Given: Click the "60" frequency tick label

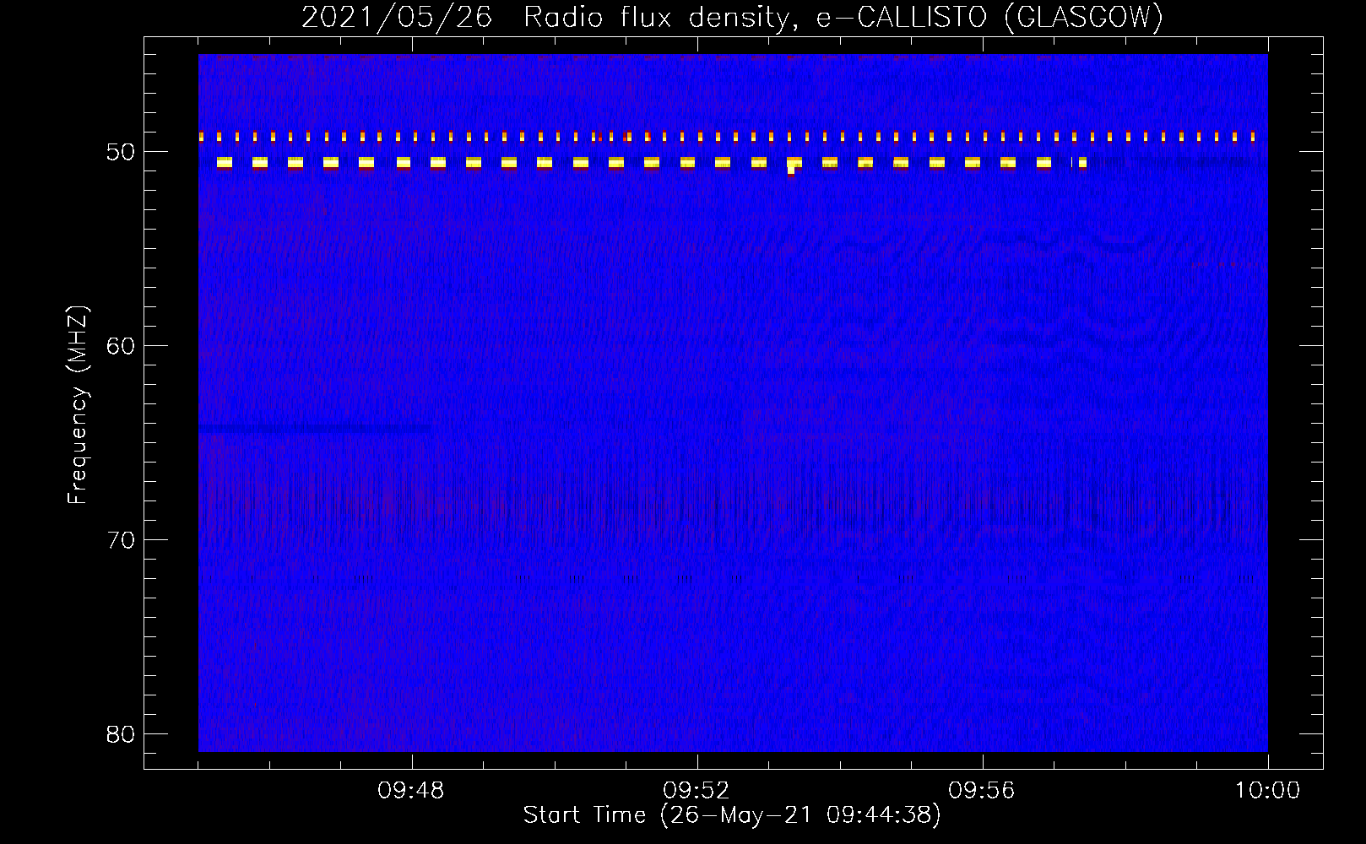Looking at the screenshot, I should pyautogui.click(x=122, y=346).
